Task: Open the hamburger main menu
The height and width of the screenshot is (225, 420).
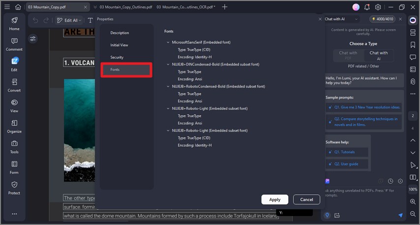Action: pos(7,7)
